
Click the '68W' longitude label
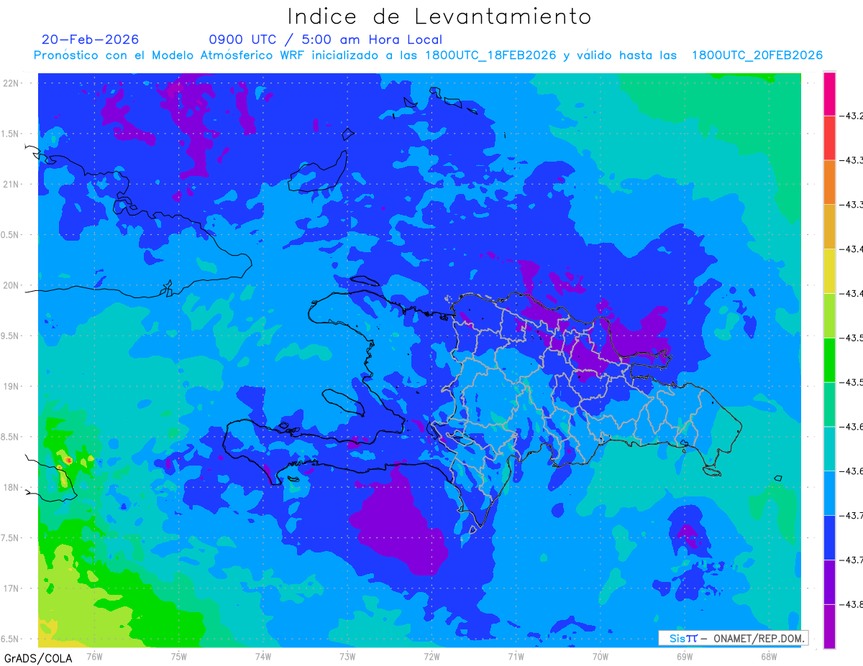(x=769, y=656)
